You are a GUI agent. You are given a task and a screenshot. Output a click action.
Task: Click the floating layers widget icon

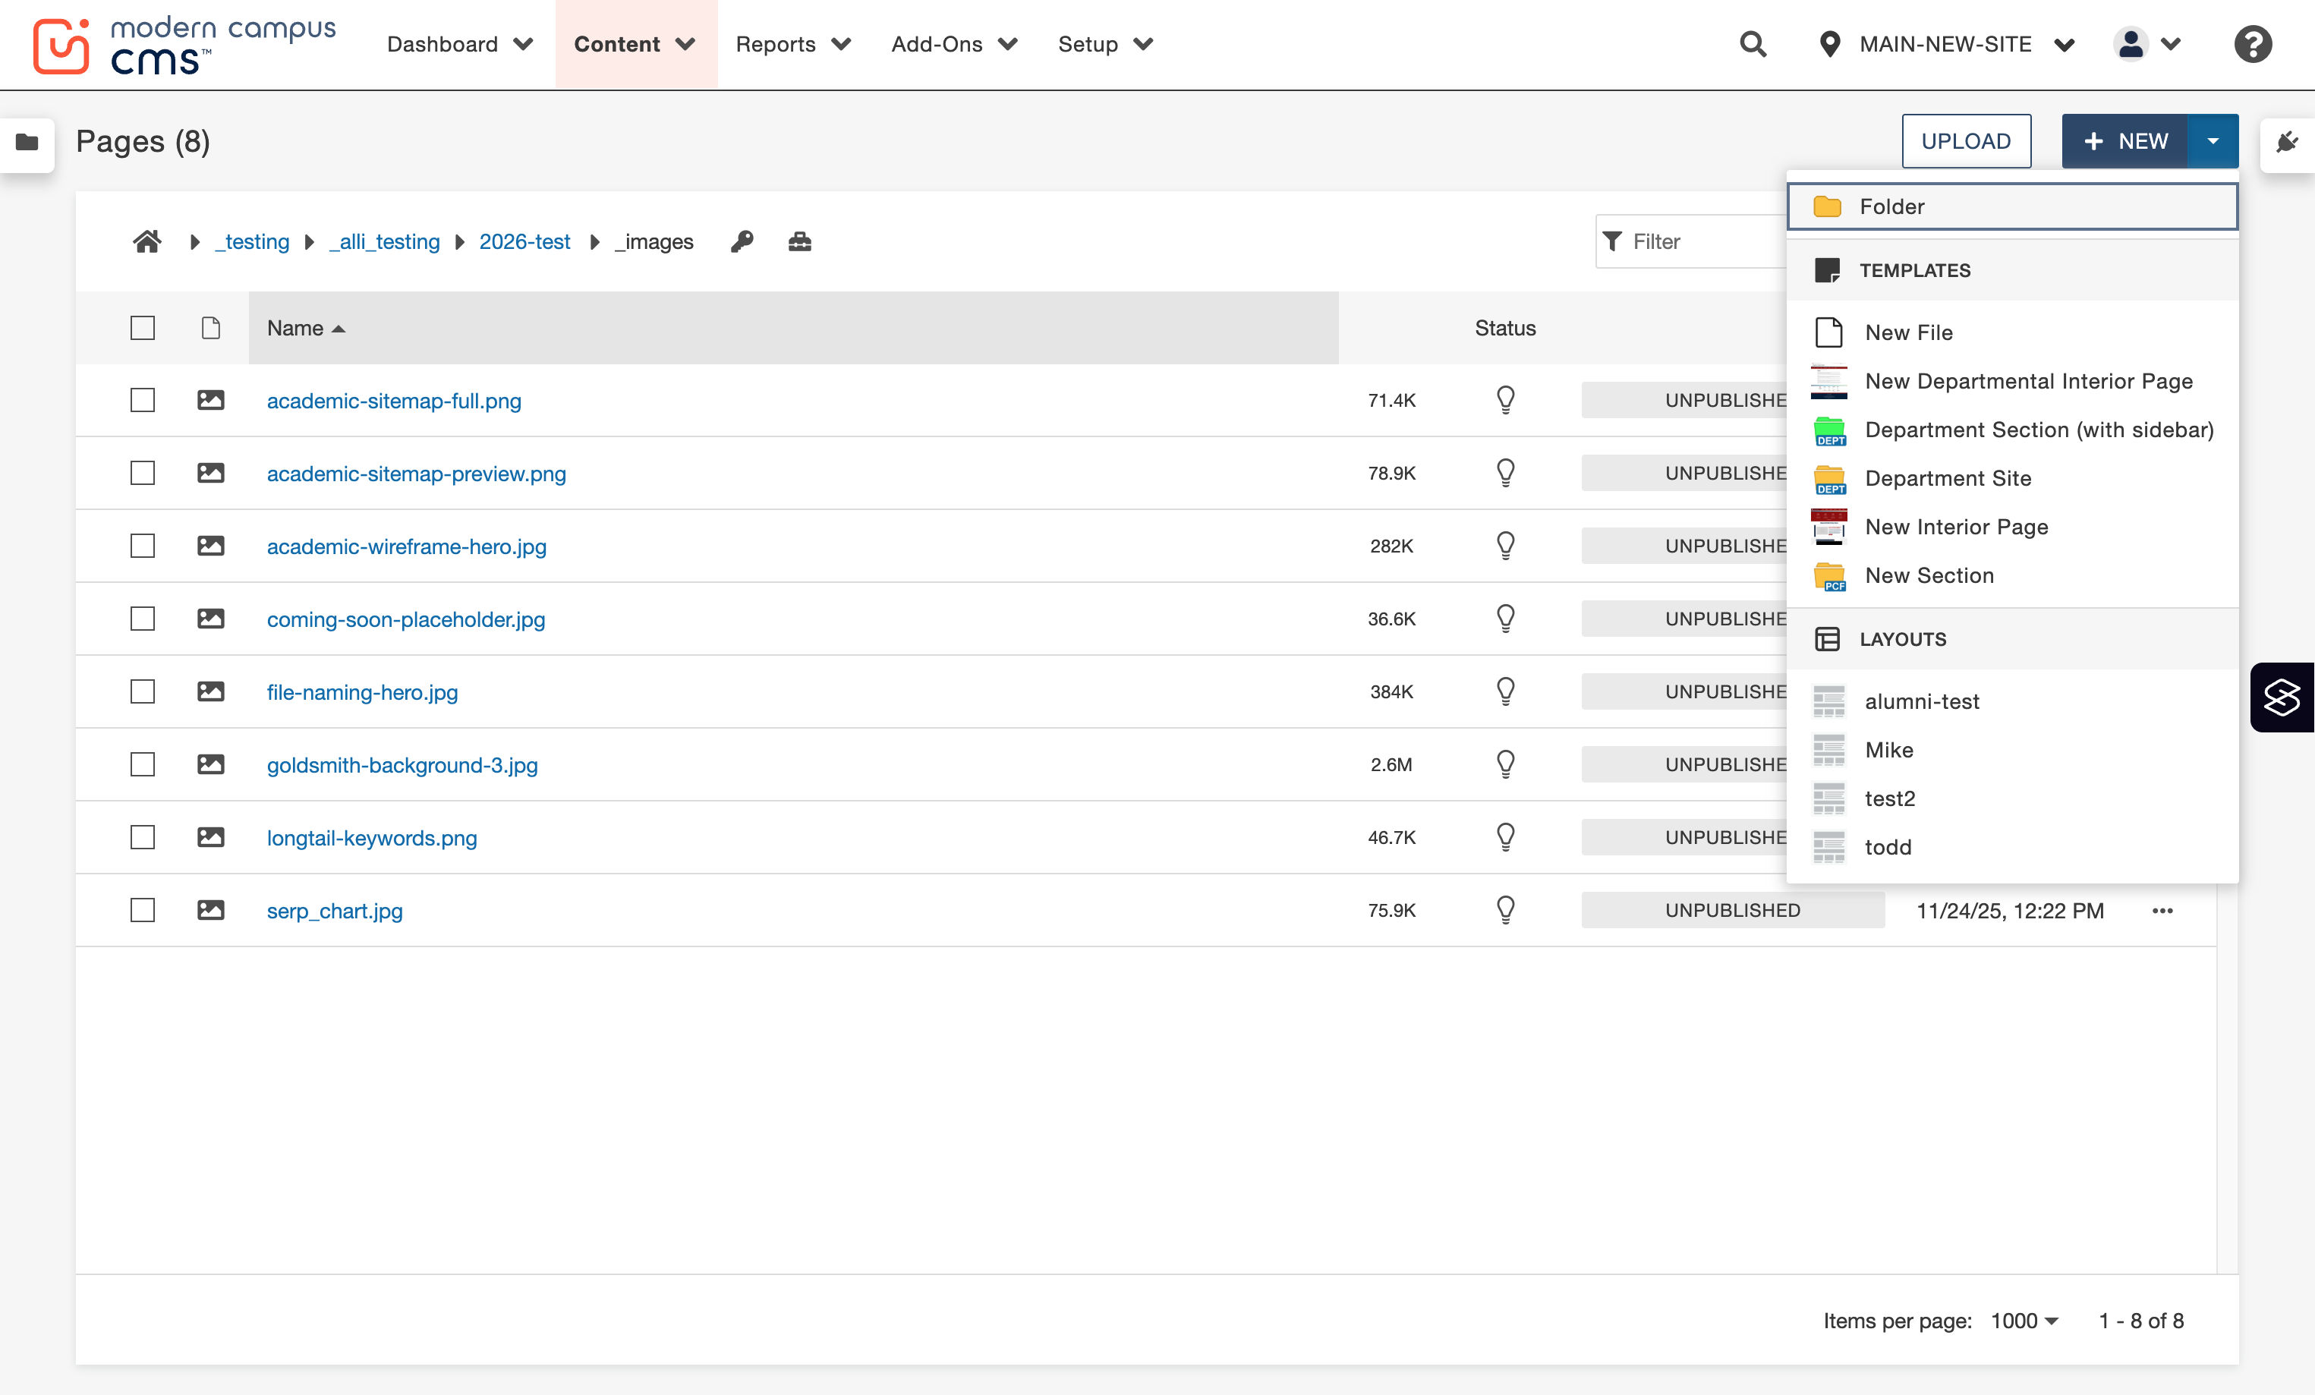(2282, 697)
